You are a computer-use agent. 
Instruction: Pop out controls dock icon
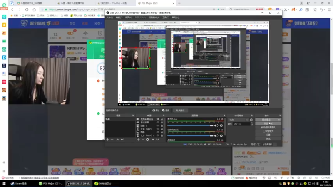pyautogui.click(x=280, y=116)
